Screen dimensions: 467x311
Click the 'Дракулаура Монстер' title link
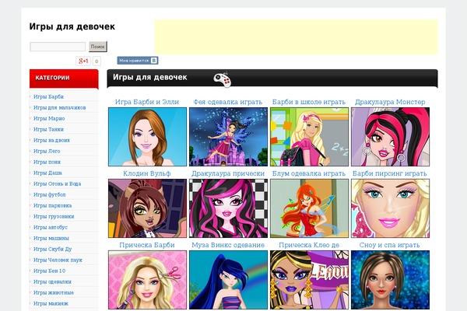click(390, 102)
